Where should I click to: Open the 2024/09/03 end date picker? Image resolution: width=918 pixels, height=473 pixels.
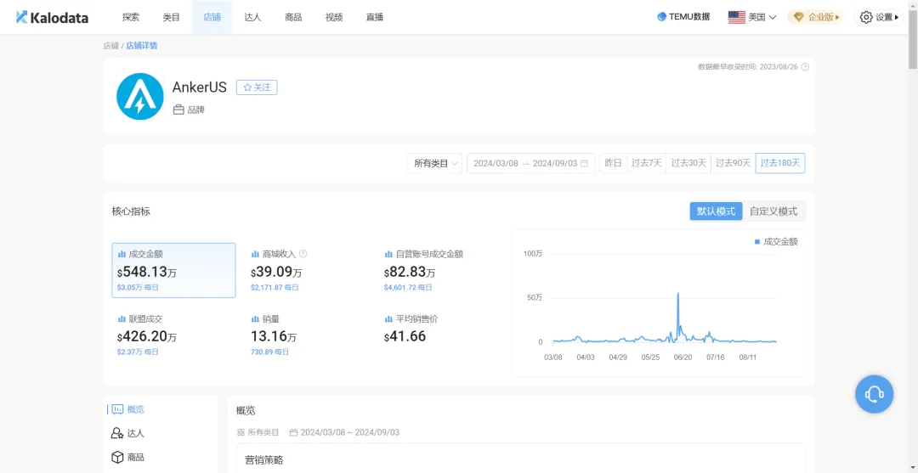point(555,164)
